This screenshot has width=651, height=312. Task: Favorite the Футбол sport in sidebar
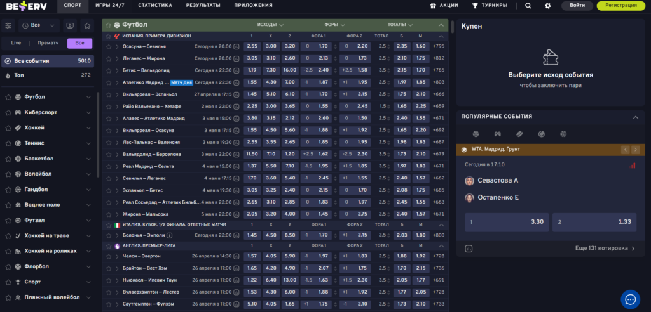8,97
